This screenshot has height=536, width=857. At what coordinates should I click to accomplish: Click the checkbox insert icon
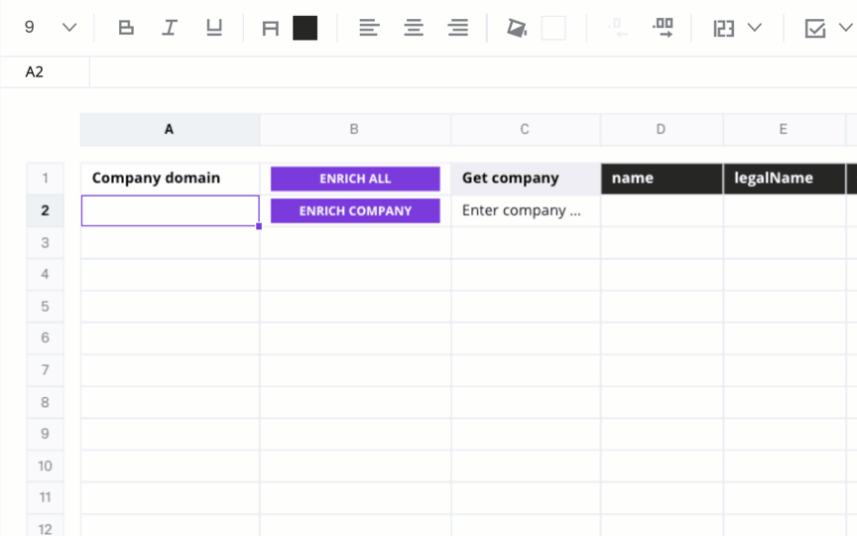(x=815, y=28)
